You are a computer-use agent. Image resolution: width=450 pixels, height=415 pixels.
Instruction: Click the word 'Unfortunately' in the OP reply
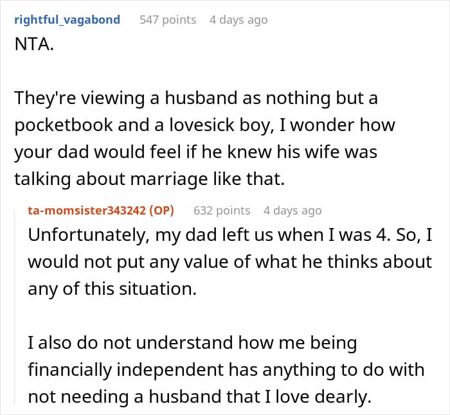pos(89,235)
